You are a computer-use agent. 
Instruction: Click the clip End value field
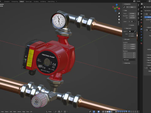coord(132,18)
